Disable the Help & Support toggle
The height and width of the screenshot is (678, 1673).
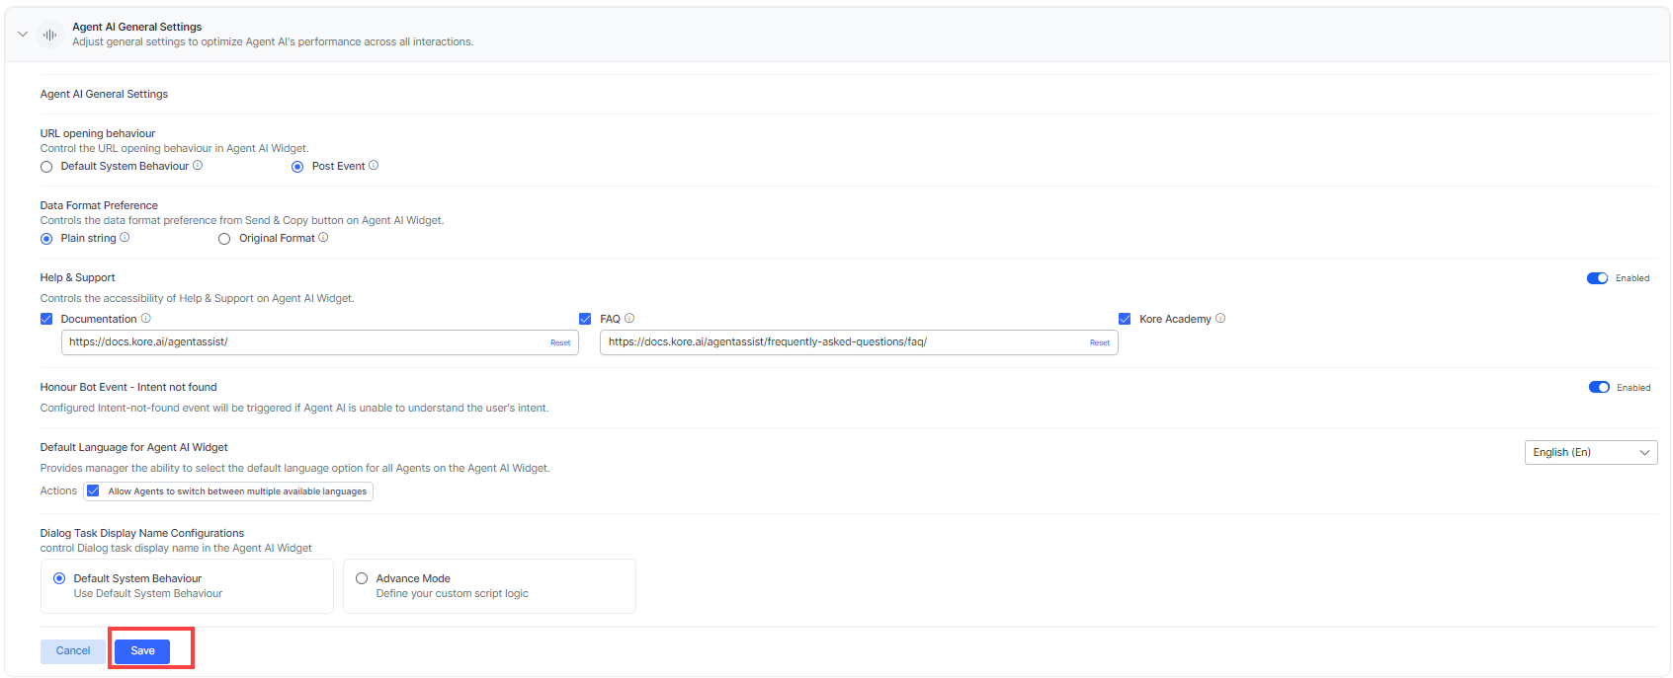[x=1597, y=278]
